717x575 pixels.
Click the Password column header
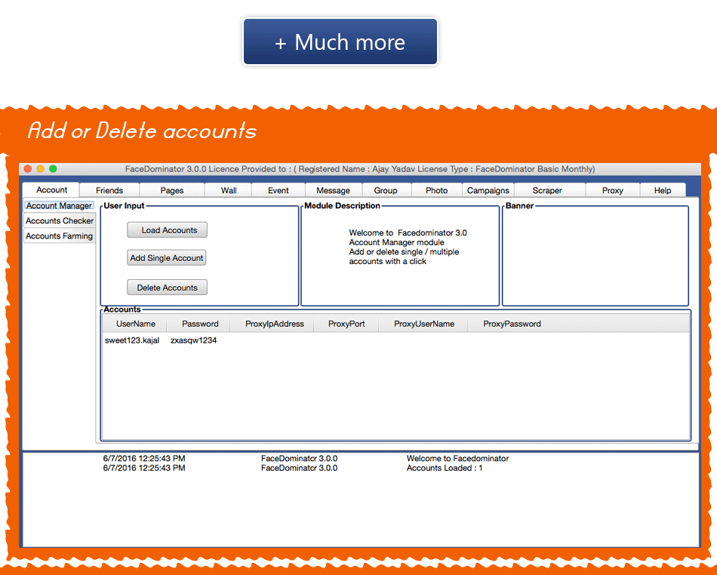tap(200, 324)
